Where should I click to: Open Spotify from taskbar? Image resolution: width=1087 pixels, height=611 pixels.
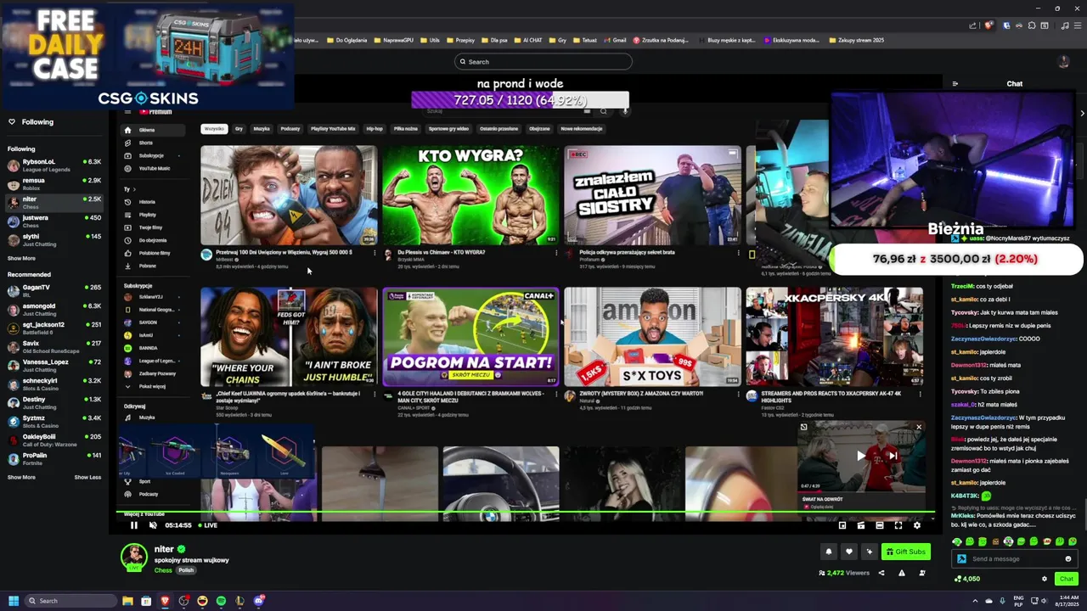[x=221, y=601]
